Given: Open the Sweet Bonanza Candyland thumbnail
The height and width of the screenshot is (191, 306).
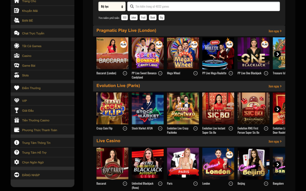Looking at the screenshot, I should [148, 53].
